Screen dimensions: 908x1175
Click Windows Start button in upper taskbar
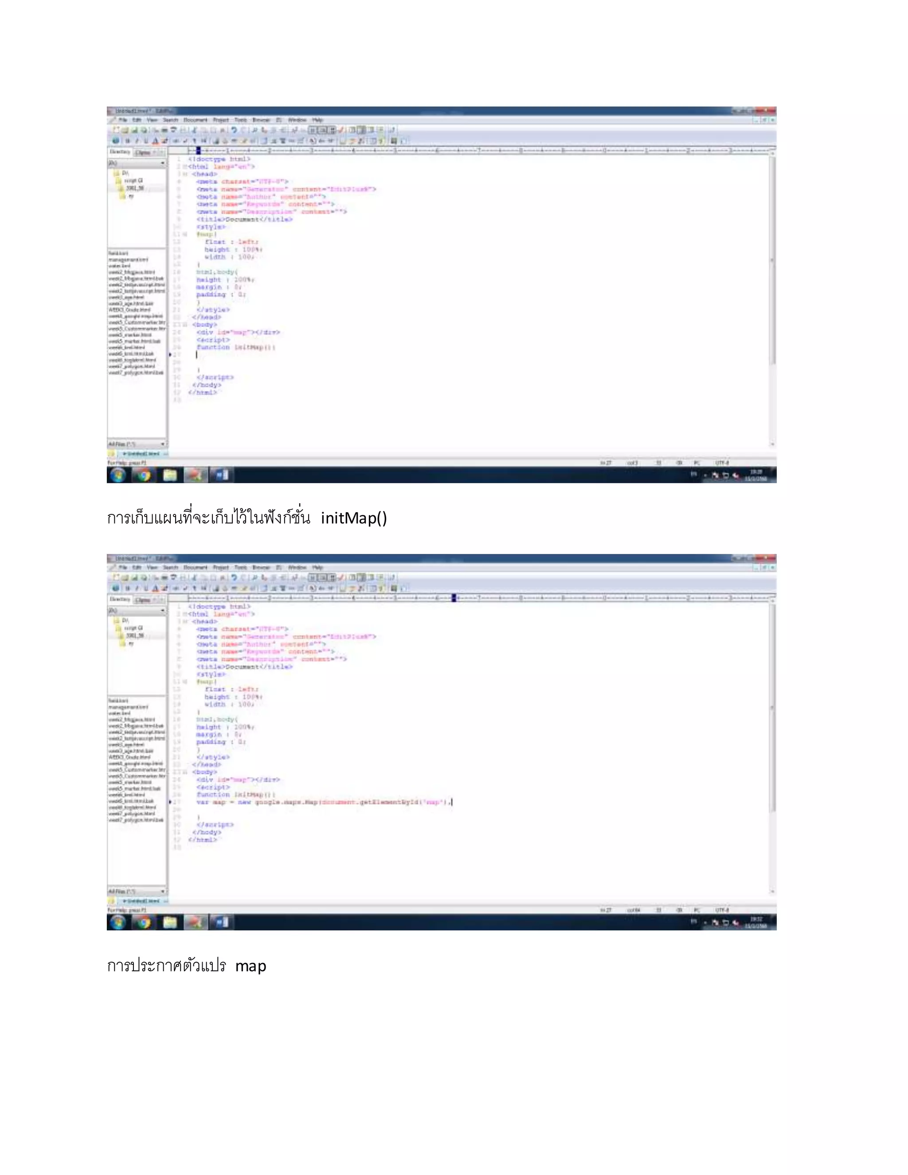pyautogui.click(x=118, y=475)
